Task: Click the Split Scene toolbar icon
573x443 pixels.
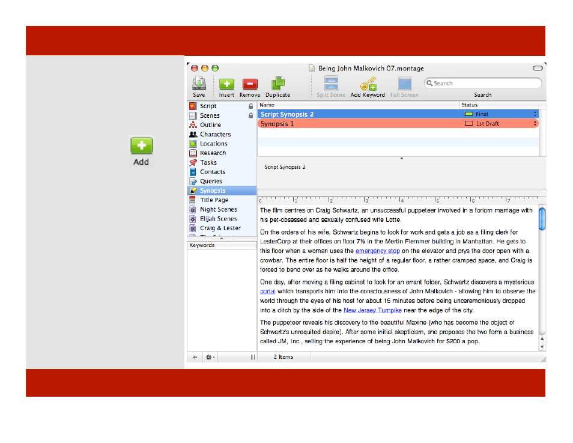Action: [x=331, y=84]
